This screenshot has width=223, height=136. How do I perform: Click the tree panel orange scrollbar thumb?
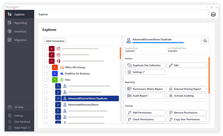[120, 53]
